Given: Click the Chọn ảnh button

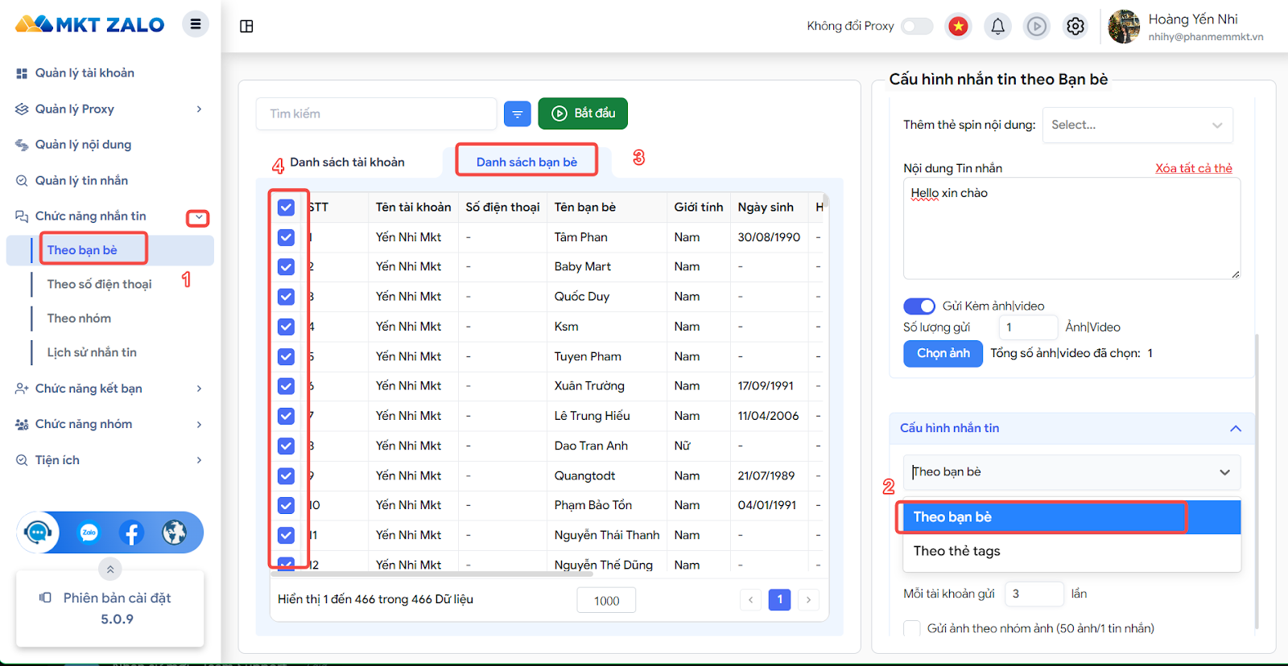Looking at the screenshot, I should (943, 354).
